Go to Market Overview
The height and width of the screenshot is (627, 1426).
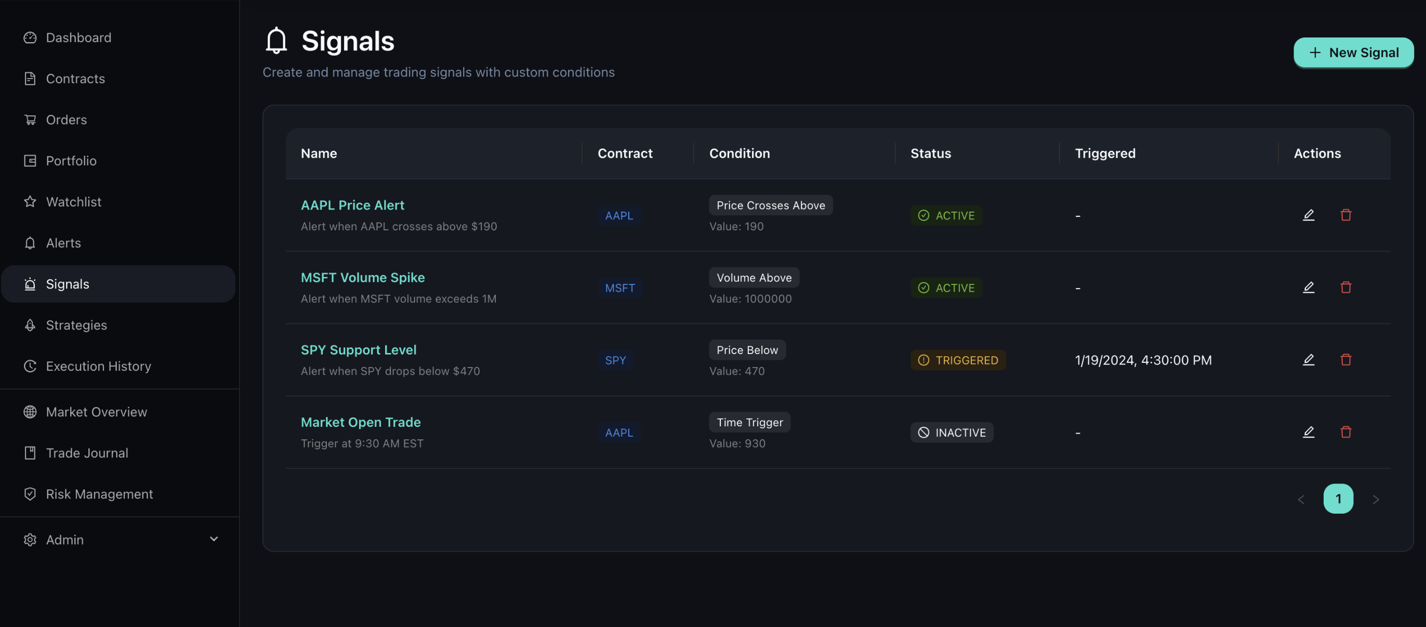[x=118, y=412]
